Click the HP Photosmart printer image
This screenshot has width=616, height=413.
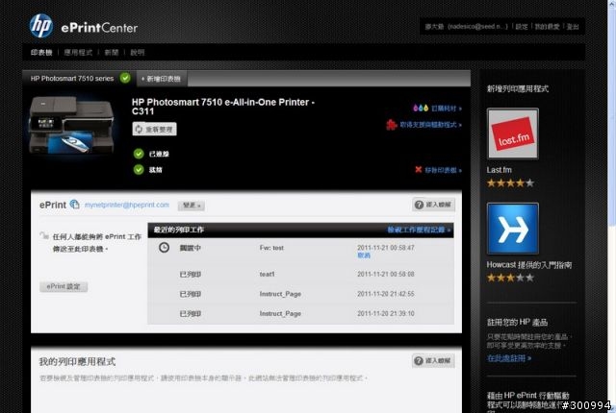pos(71,125)
